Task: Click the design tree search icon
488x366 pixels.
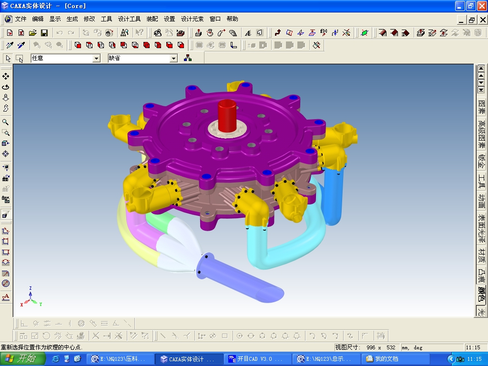Action: [124, 33]
